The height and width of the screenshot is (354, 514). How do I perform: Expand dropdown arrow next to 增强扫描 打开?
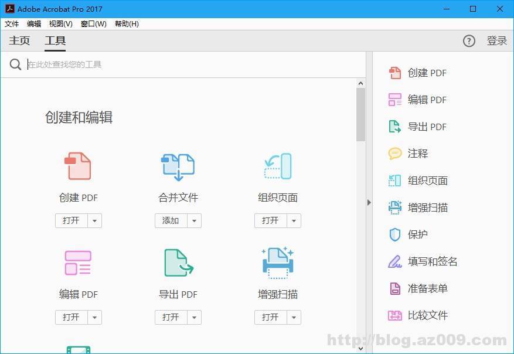[x=294, y=317]
